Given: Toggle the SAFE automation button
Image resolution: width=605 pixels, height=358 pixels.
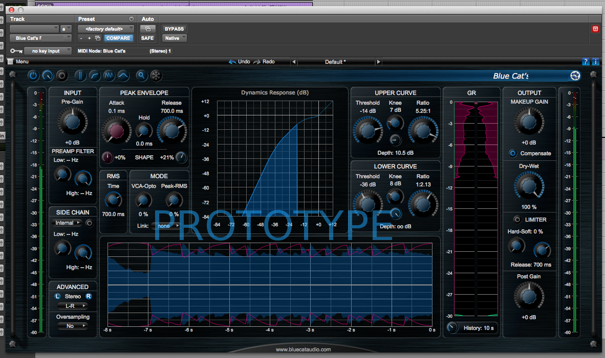Looking at the screenshot, I should [x=147, y=38].
